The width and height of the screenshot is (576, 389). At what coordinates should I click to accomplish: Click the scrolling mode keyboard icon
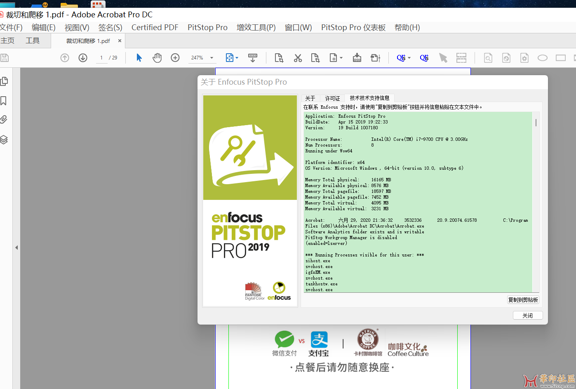(x=253, y=58)
